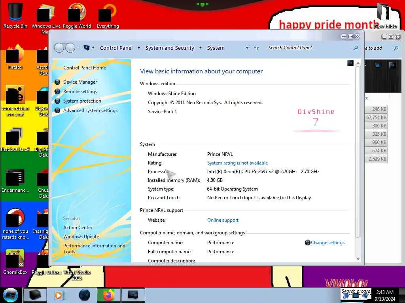Click the vertical scrollbar thumb
Screen dimensions: 405x303
pos(358,152)
